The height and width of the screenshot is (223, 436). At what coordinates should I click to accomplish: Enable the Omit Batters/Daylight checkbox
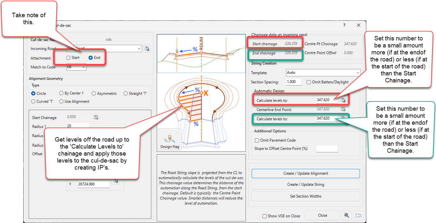point(309,82)
